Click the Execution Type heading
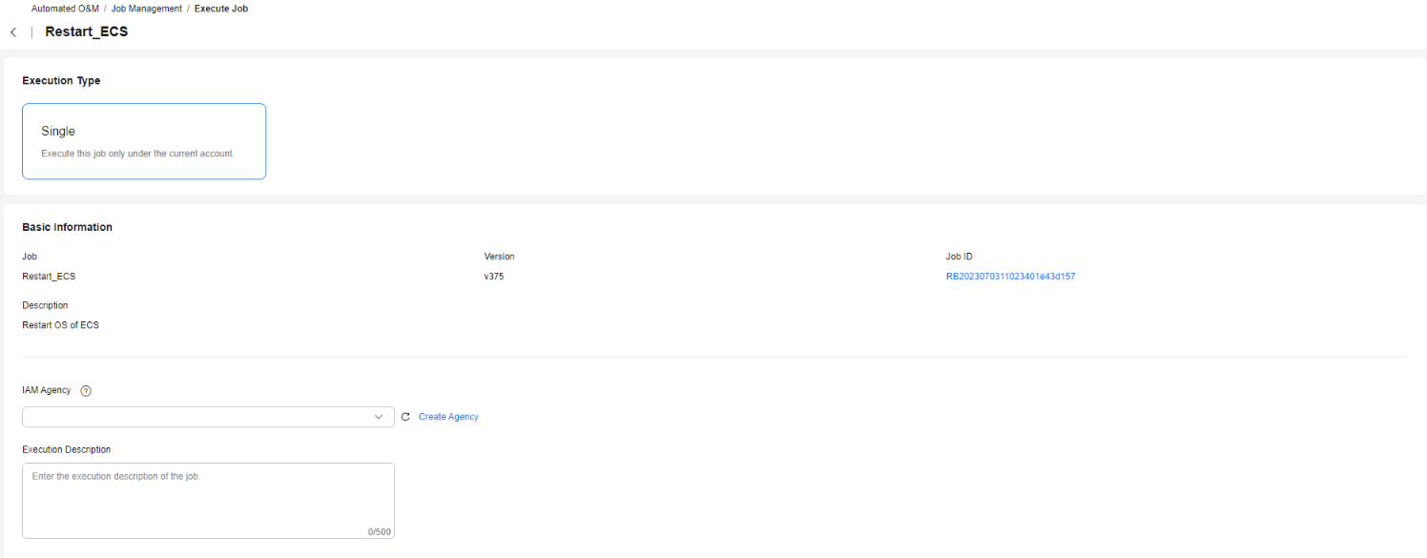 point(61,81)
